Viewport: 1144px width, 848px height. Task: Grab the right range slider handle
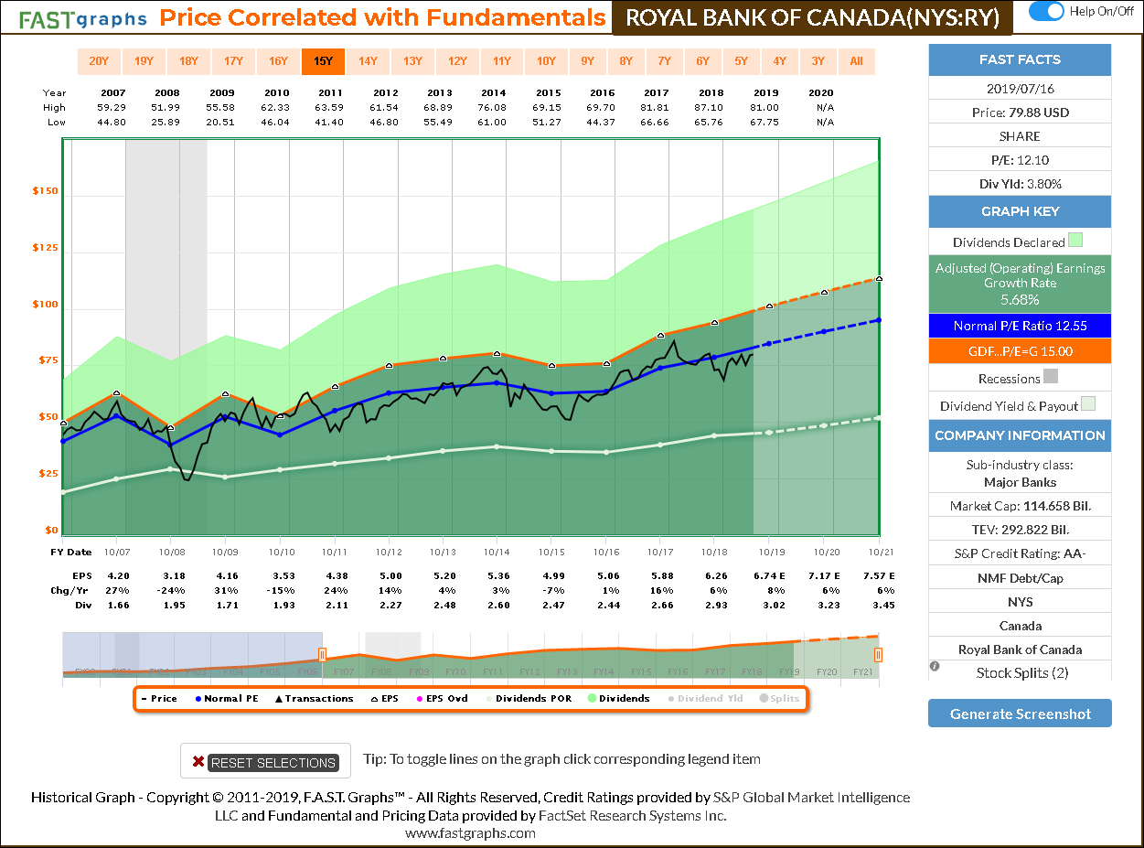878,654
